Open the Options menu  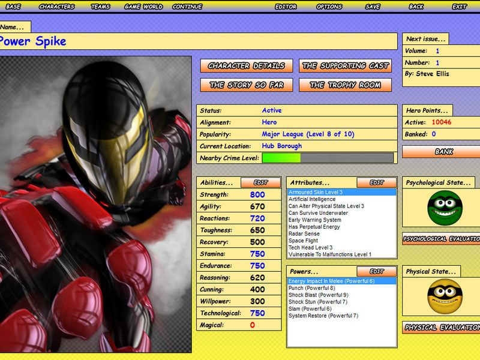pos(329,7)
